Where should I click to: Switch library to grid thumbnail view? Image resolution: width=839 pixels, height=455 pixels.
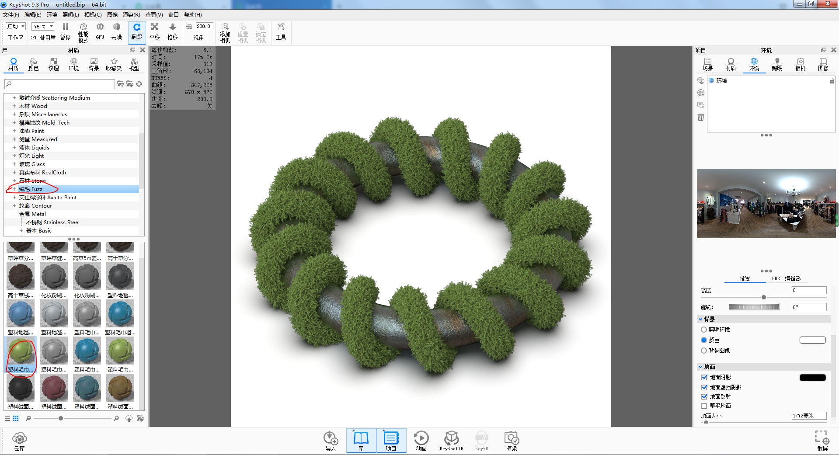coord(16,418)
